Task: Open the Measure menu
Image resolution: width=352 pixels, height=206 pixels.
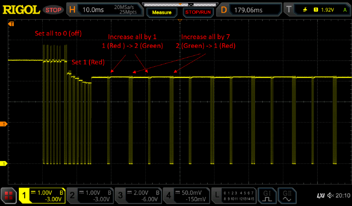Action: [x=161, y=12]
